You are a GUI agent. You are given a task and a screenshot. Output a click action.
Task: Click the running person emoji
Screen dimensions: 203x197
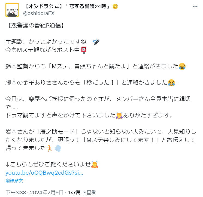point(50,148)
